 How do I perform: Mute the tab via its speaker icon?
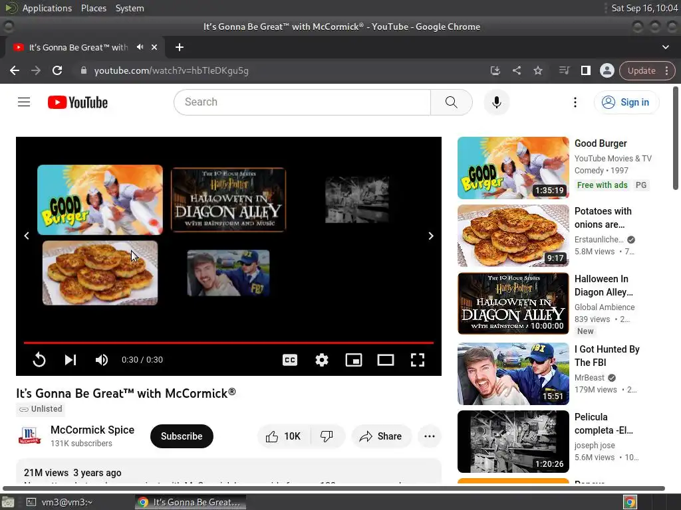click(x=140, y=47)
